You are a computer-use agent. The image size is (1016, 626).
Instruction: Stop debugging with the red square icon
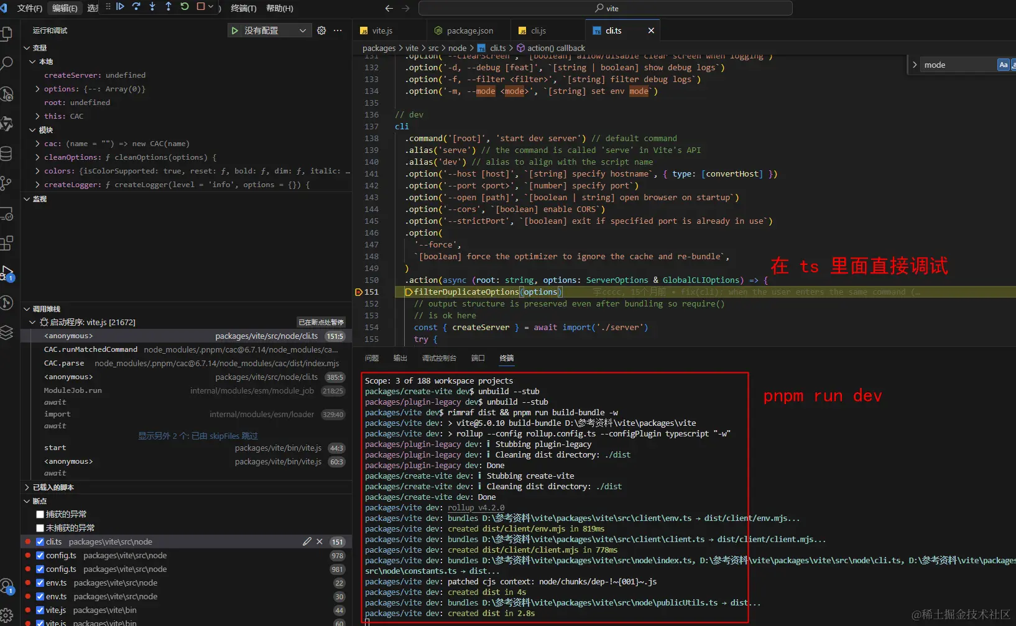tap(201, 6)
